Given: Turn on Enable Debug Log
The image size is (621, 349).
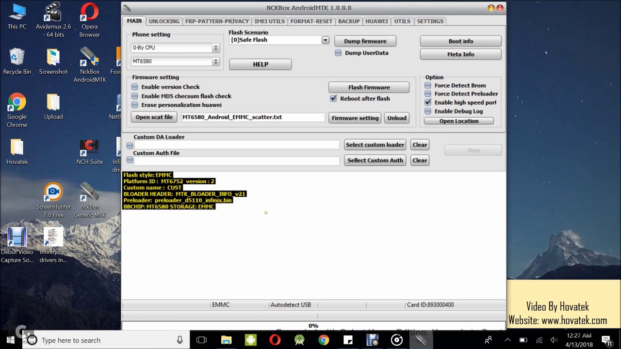Looking at the screenshot, I should 428,111.
